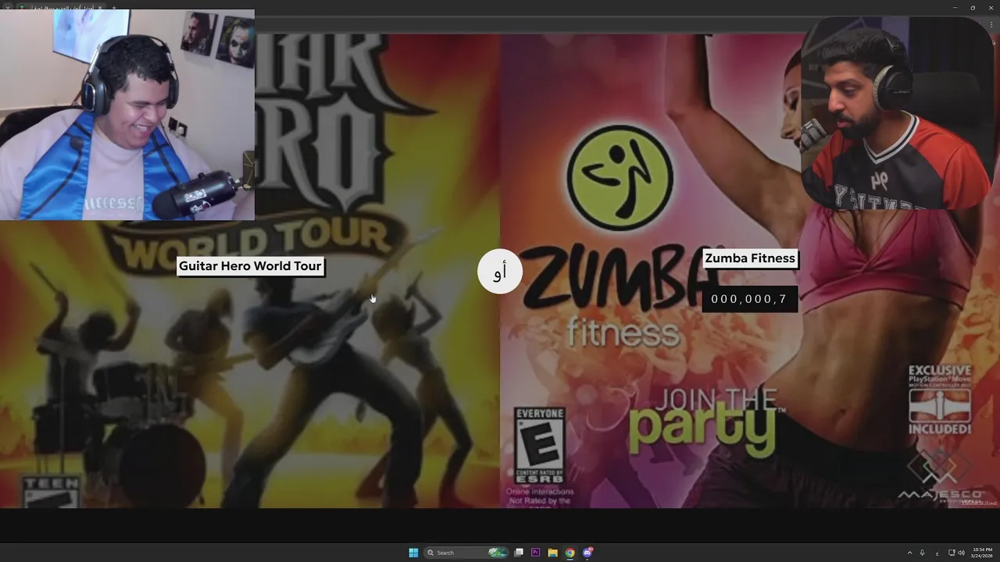Open Adobe Premiere Pro from taskbar
Viewport: 1000px width, 562px height.
click(x=535, y=553)
